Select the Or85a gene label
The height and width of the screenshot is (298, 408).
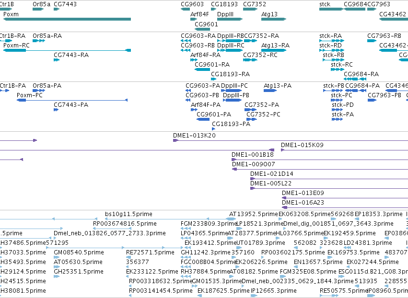(42, 4)
